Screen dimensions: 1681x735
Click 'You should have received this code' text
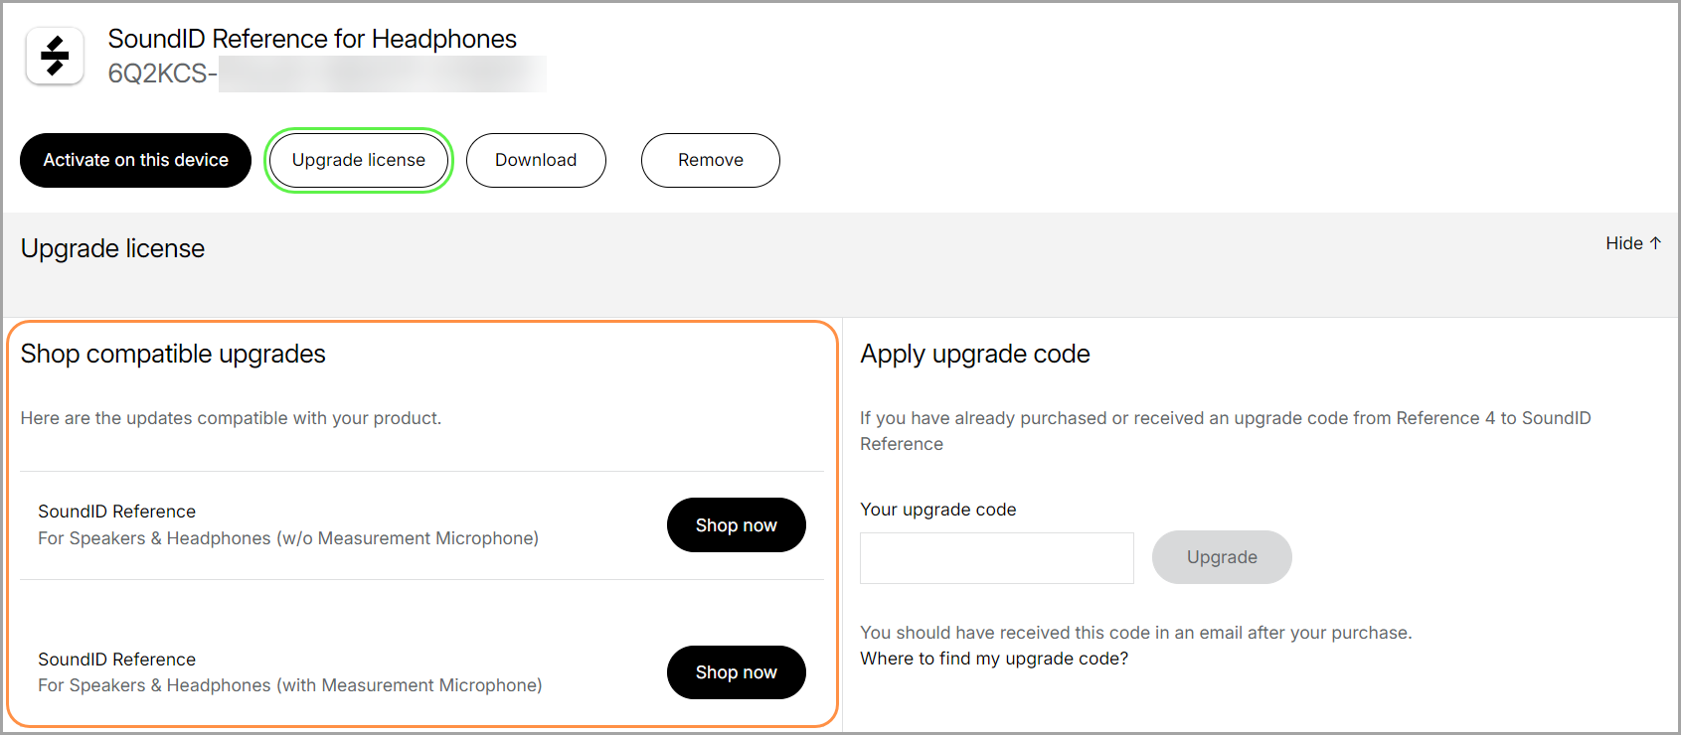[x=1136, y=633]
